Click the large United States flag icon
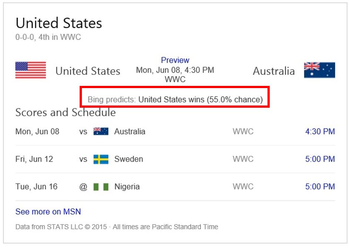Viewport: 349px width, 248px height. (x=31, y=70)
